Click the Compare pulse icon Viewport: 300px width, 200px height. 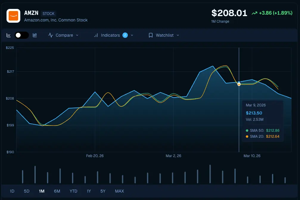click(51, 35)
